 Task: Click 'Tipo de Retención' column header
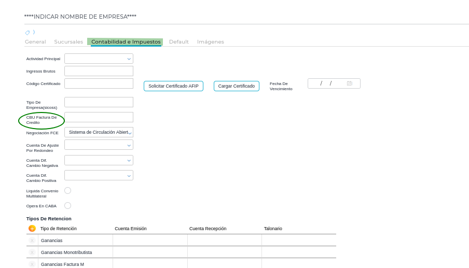coord(58,229)
